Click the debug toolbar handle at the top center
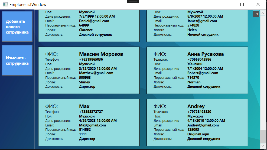 tap(133, 2)
